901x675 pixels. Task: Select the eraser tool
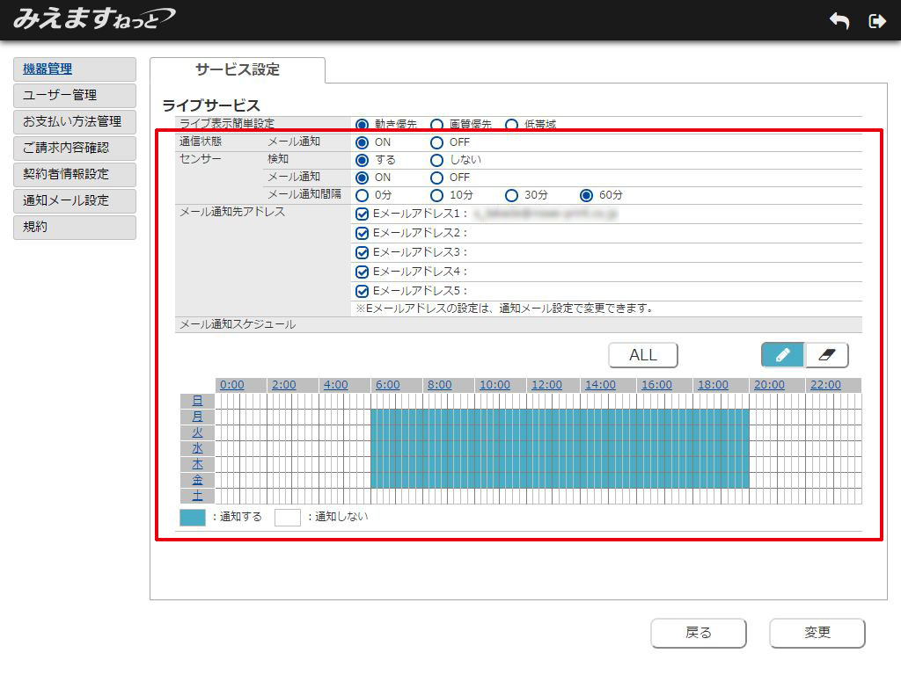(x=826, y=355)
